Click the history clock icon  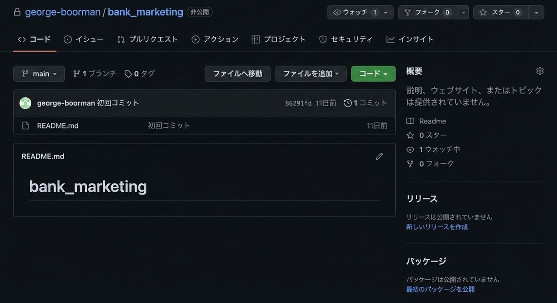tap(348, 103)
